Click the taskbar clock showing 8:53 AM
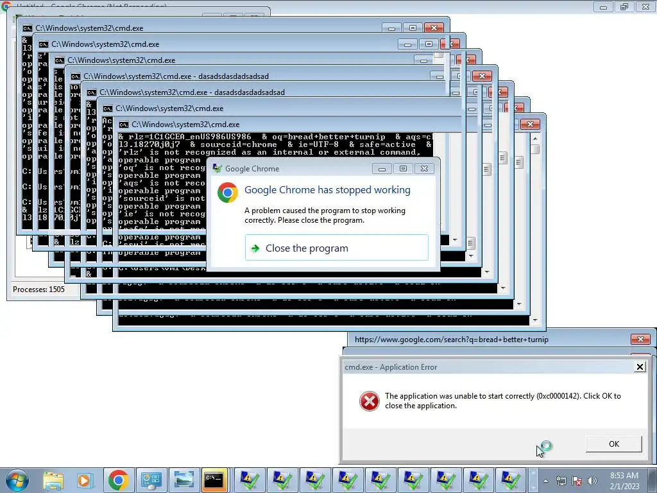The width and height of the screenshot is (657, 493). pos(624,481)
